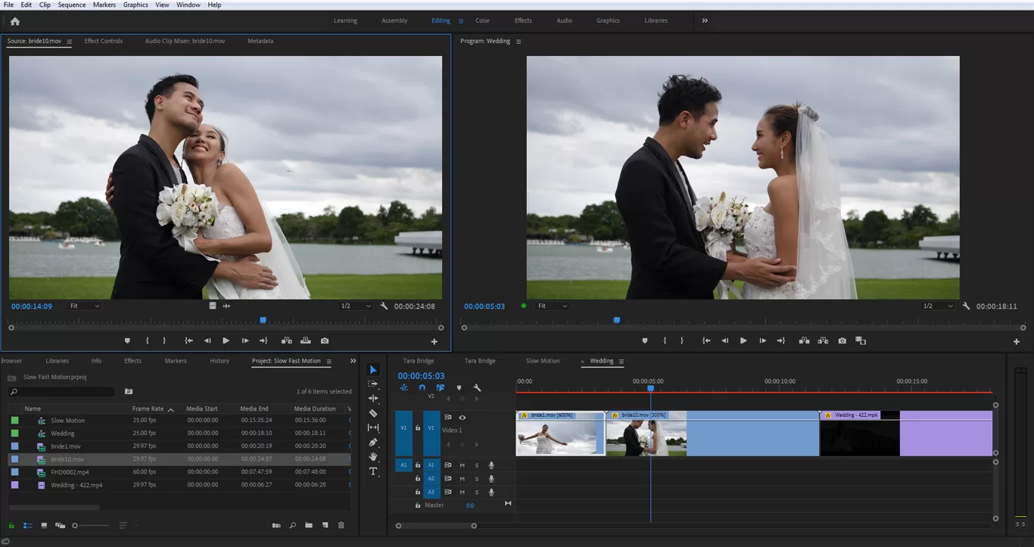Open the Sequence menu
The width and height of the screenshot is (1034, 547).
tap(71, 5)
